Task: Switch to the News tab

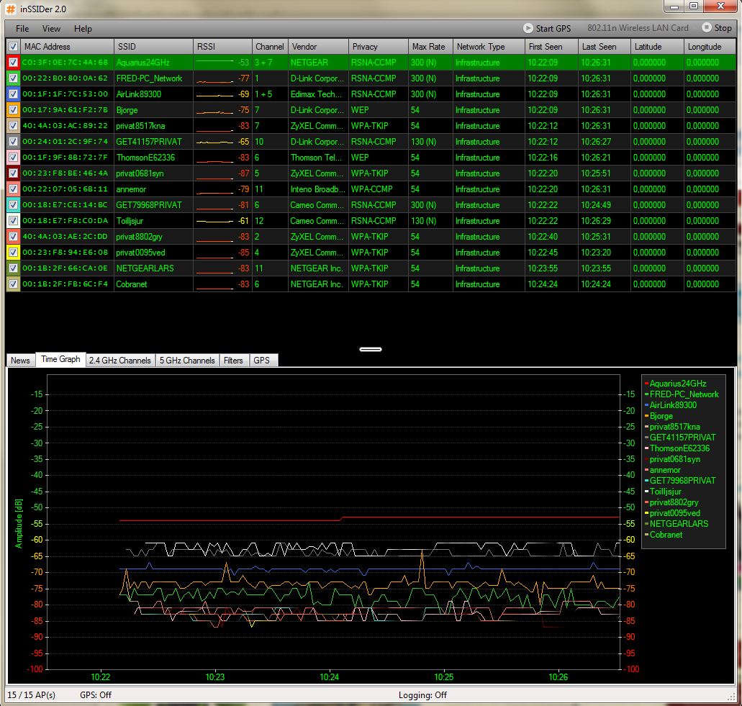Action: coord(20,360)
